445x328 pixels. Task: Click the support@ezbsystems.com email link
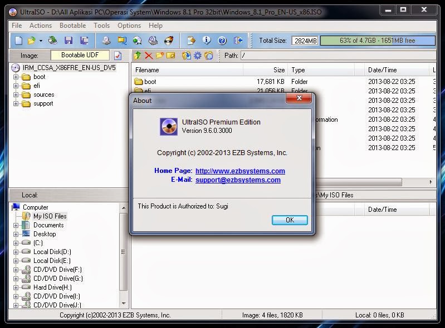coord(238,180)
